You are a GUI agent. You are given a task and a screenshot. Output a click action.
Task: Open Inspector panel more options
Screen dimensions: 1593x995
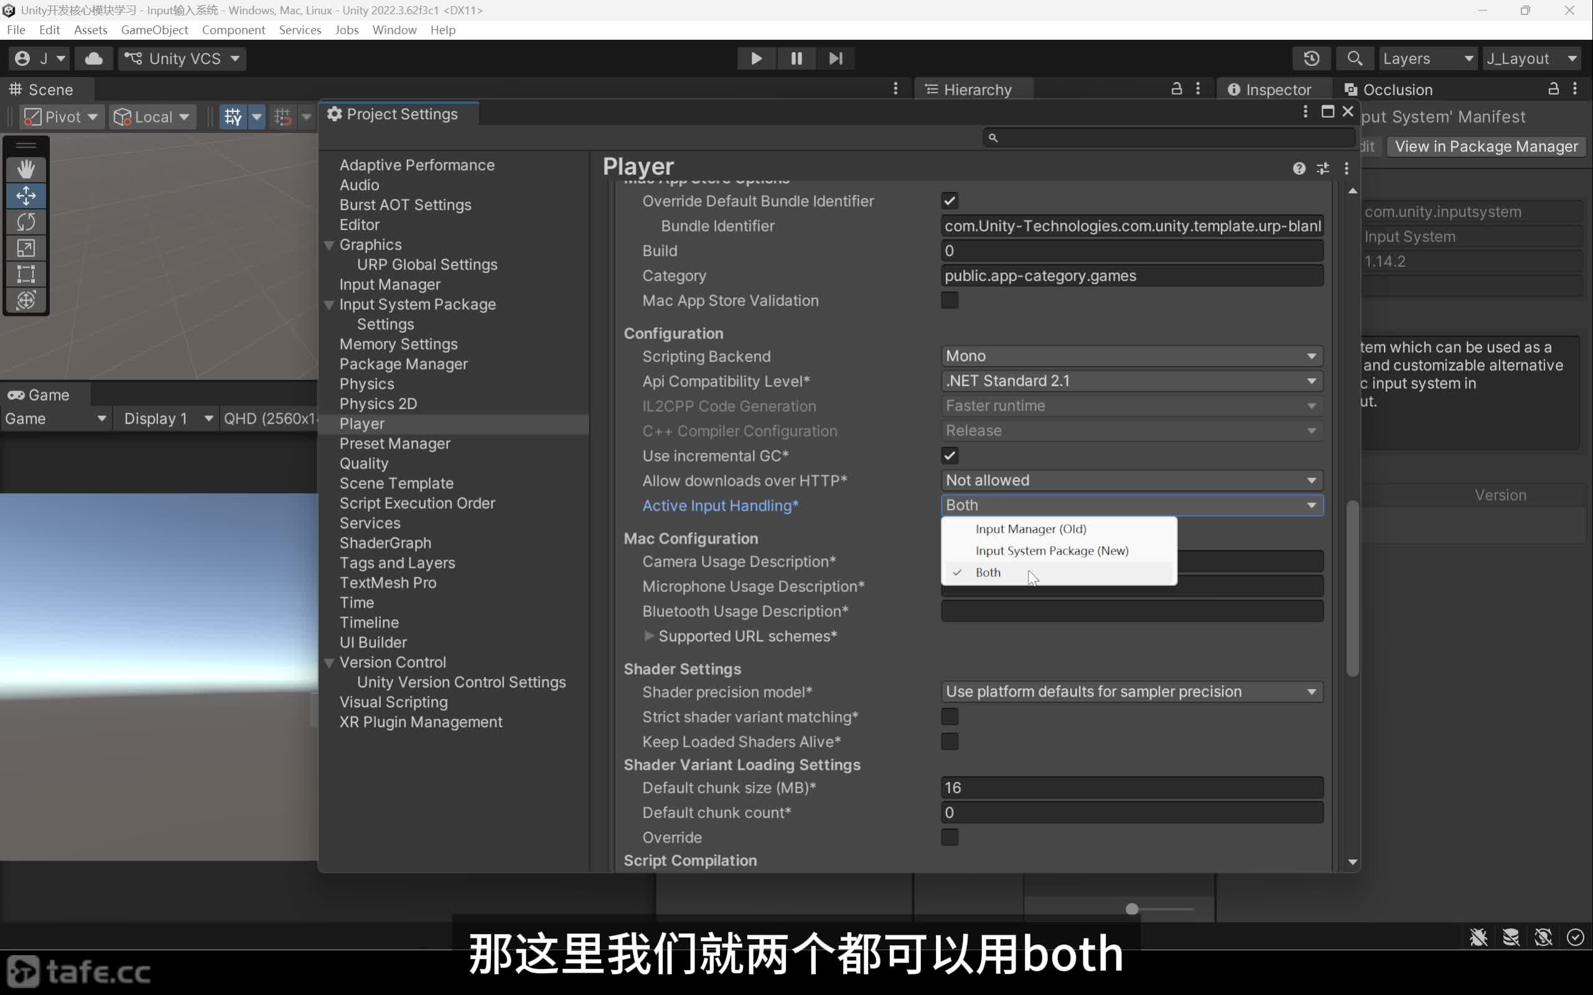(x=1574, y=89)
